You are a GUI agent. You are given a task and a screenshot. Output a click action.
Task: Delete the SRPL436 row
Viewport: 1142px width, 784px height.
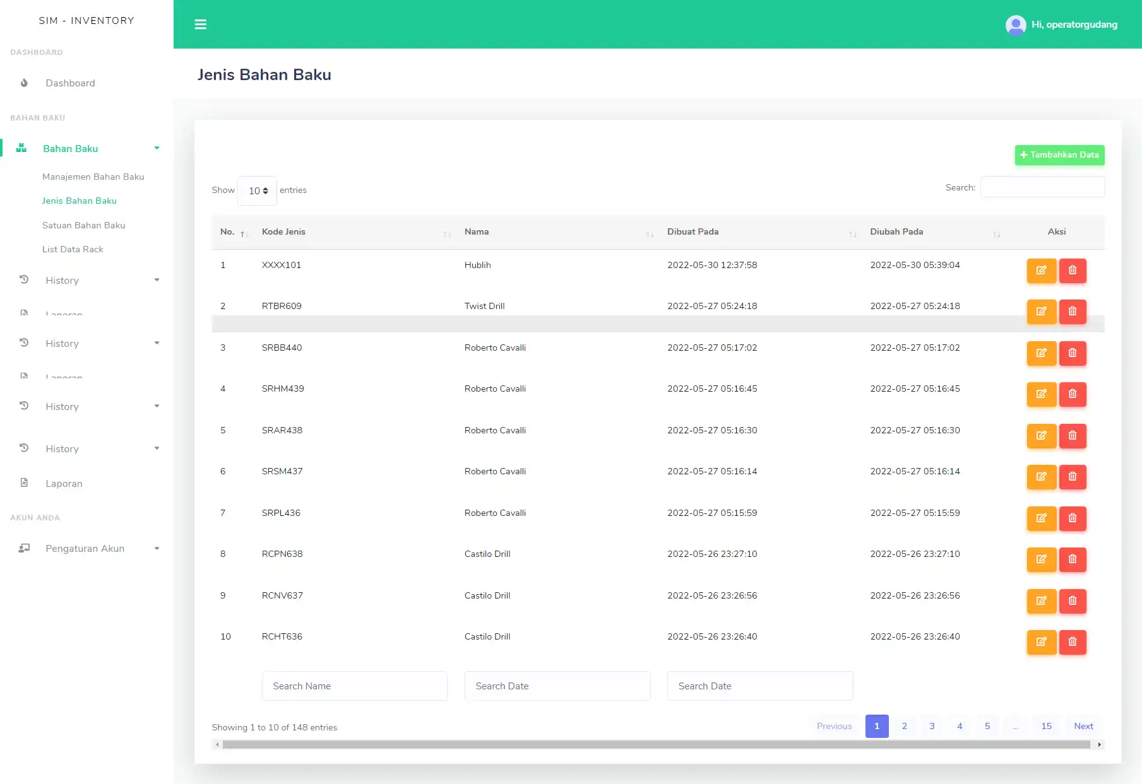(x=1073, y=518)
